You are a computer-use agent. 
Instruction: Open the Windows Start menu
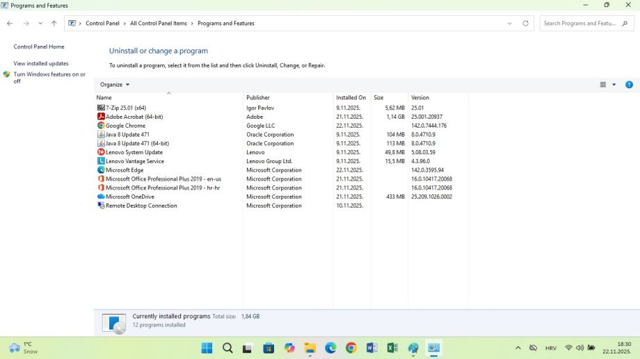(207, 348)
